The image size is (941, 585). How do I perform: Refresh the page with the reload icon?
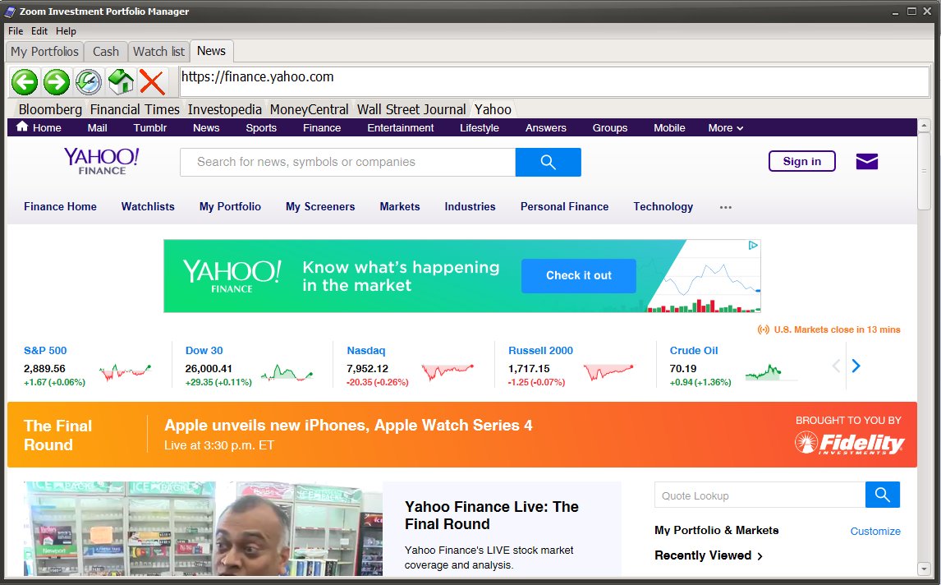88,81
